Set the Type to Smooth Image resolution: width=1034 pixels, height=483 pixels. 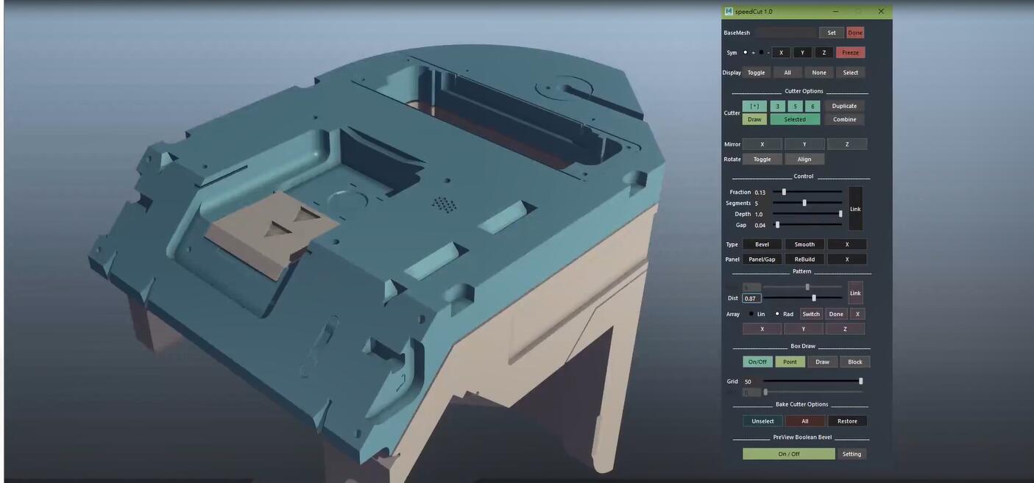pyautogui.click(x=804, y=244)
